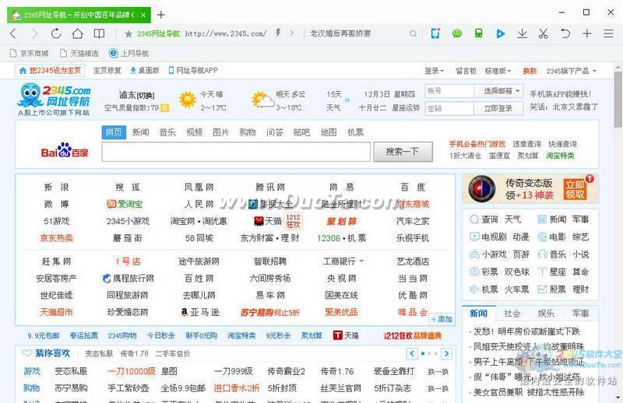Image resolution: width=623 pixels, height=403 pixels.
Task: Reload the page with refresh icon
Action: 56,33
